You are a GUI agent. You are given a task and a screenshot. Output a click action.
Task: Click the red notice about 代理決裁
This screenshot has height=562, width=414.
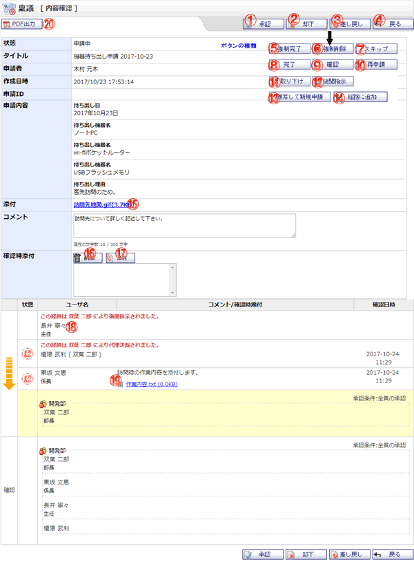(x=100, y=345)
